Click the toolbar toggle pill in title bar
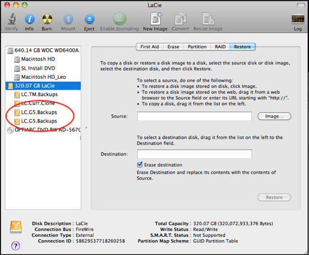Screen dimensions: 309x255 [x=301, y=5]
